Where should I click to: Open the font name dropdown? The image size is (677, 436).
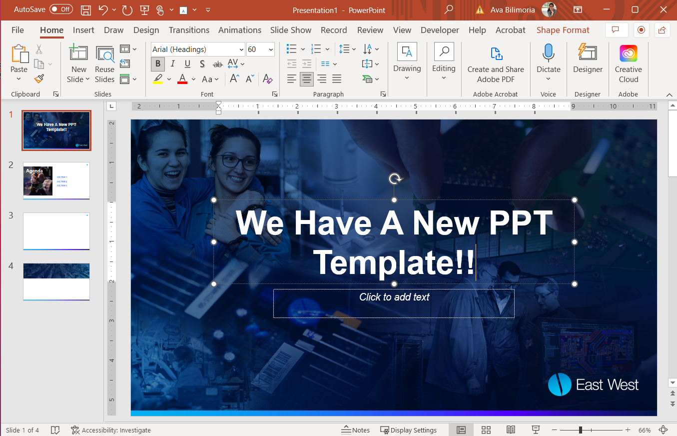241,49
